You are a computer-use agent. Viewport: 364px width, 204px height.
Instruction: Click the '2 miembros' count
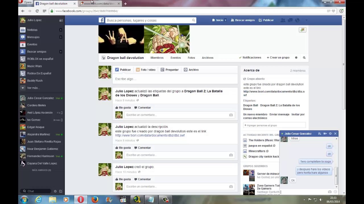pyautogui.click(x=298, y=71)
